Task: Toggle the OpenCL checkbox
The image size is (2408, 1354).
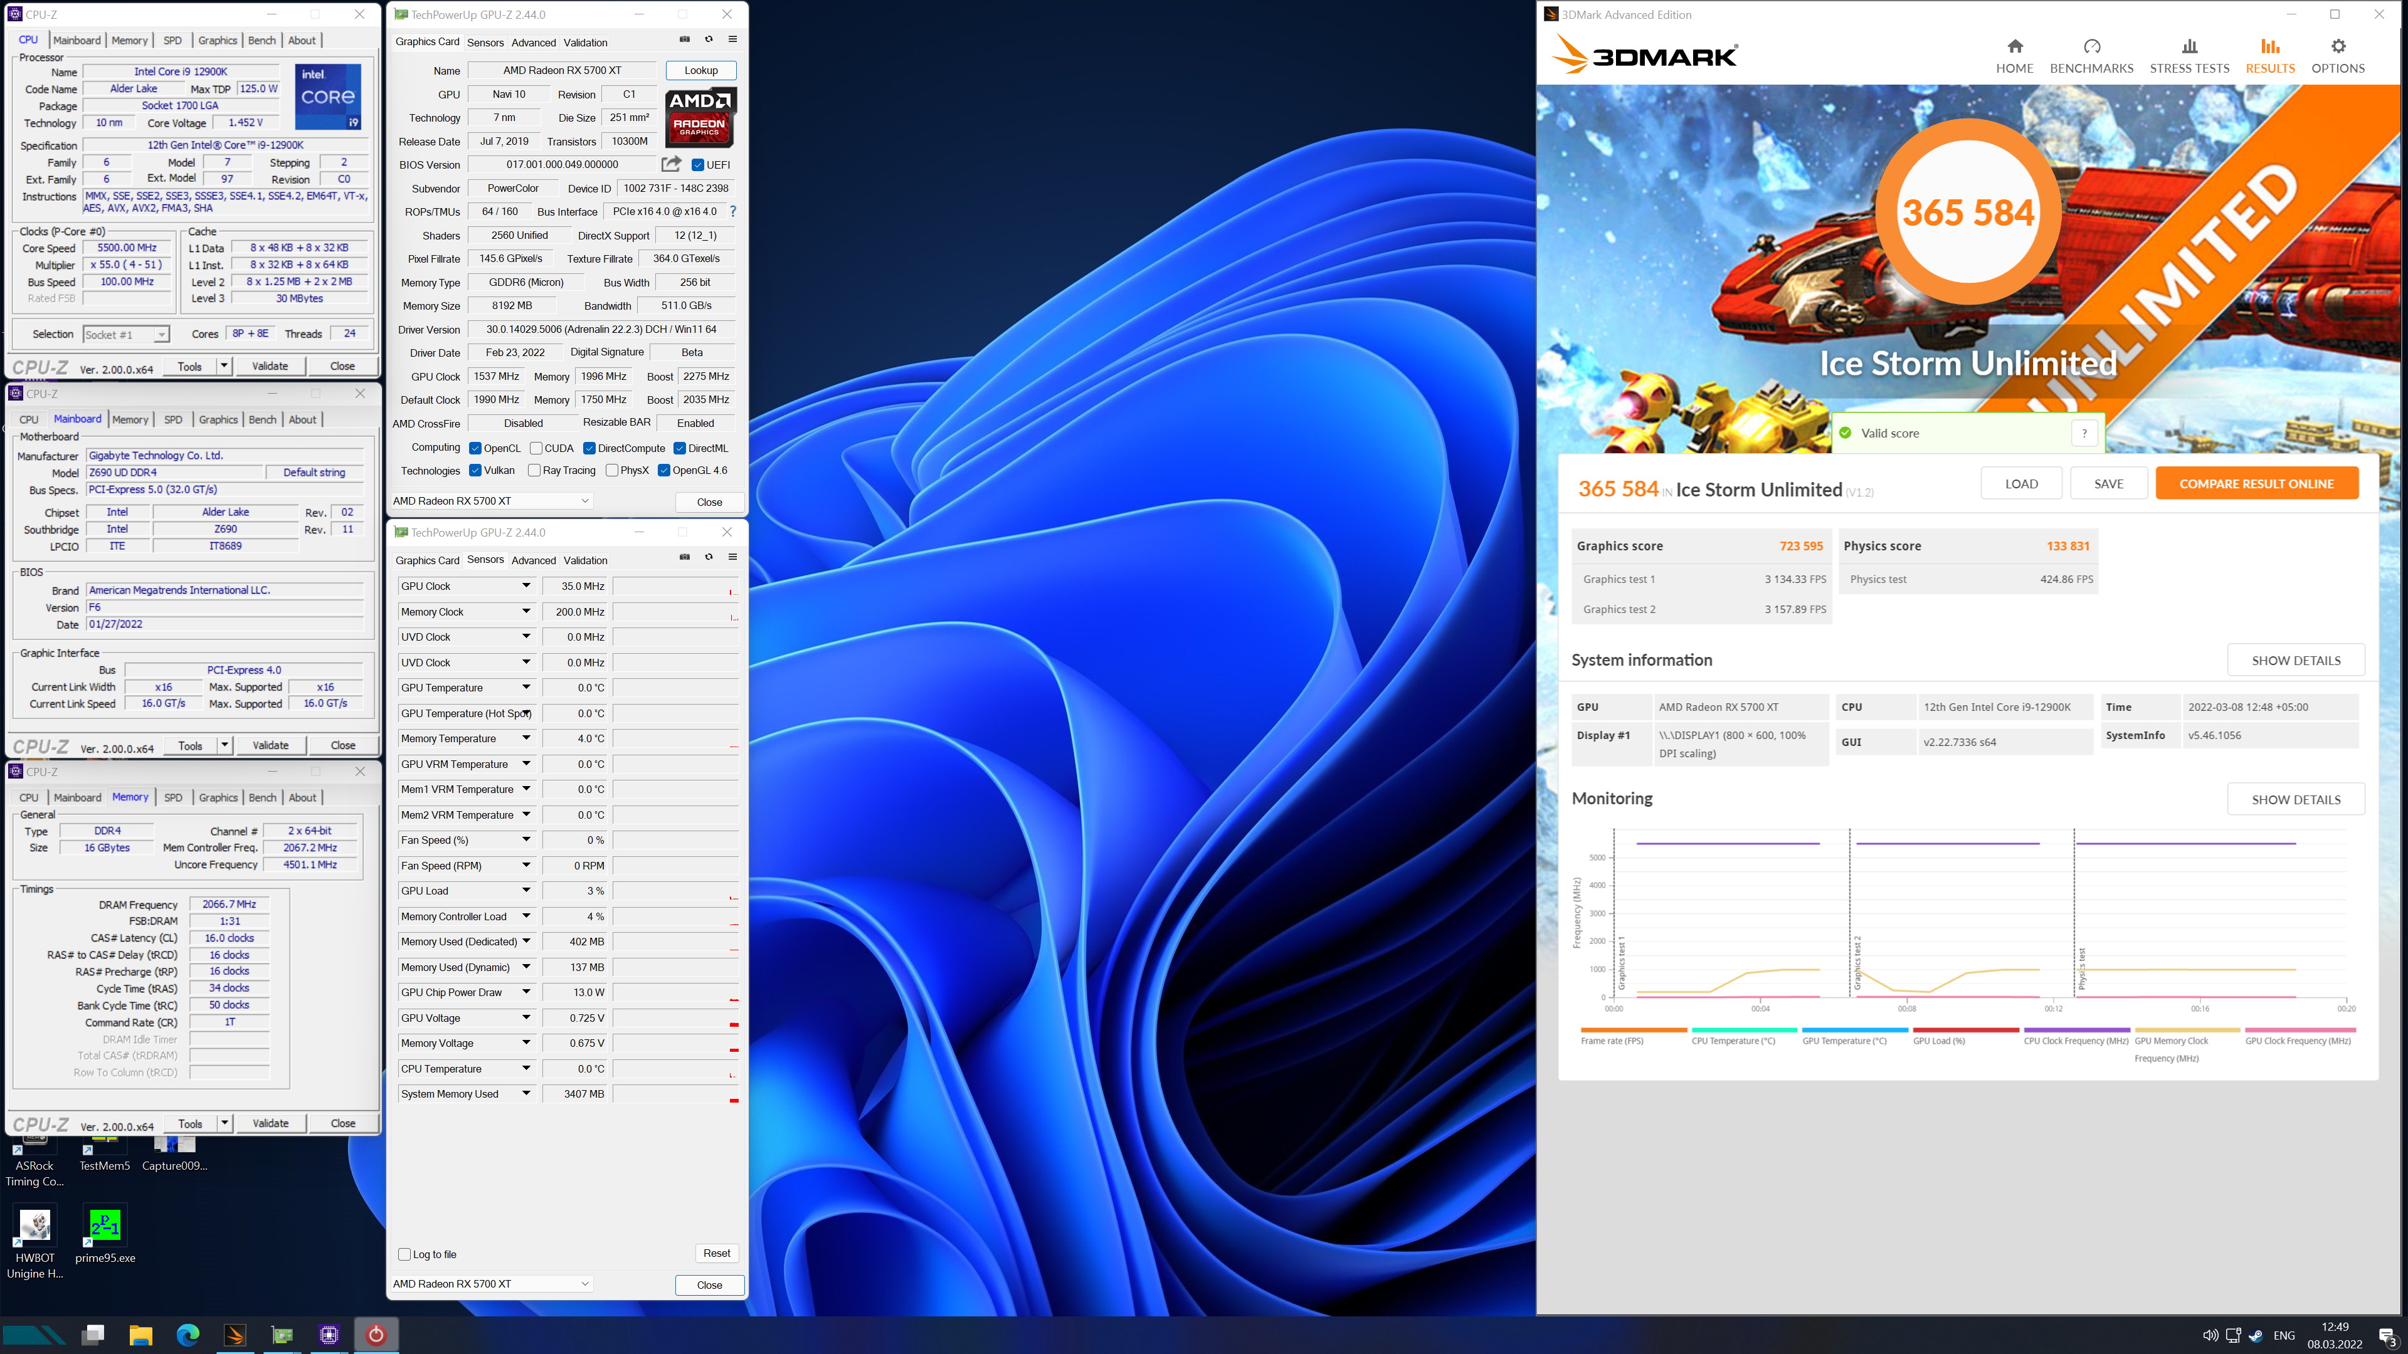Action: (475, 449)
